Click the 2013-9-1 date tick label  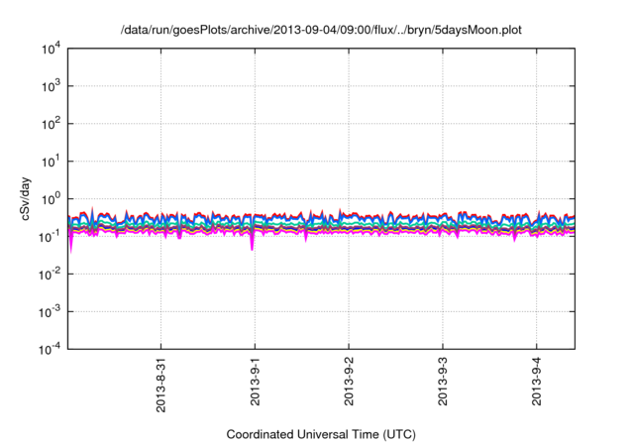pyautogui.click(x=255, y=381)
